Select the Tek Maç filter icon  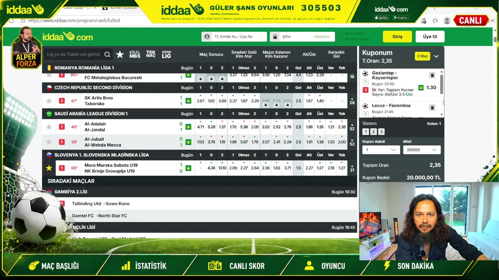[x=151, y=54]
